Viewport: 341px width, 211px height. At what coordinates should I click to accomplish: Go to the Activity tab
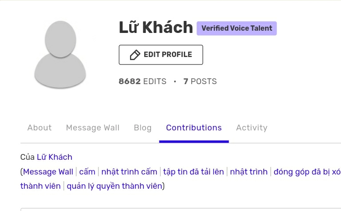click(x=251, y=128)
